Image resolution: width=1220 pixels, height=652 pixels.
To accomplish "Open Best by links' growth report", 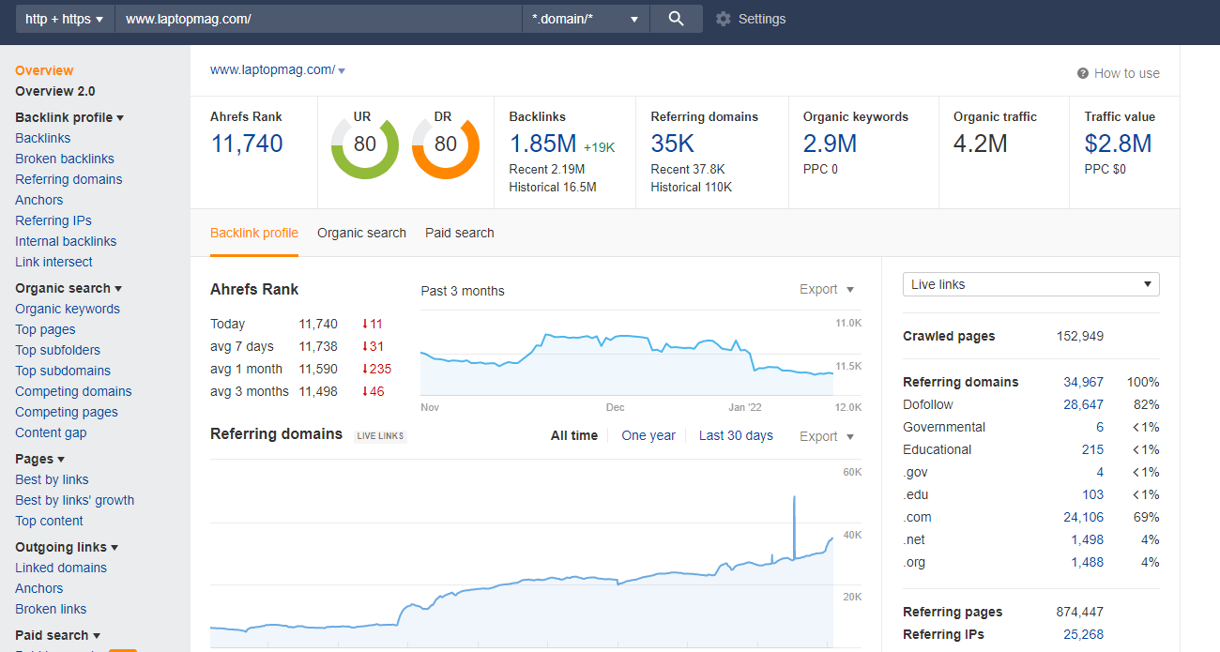I will (75, 500).
